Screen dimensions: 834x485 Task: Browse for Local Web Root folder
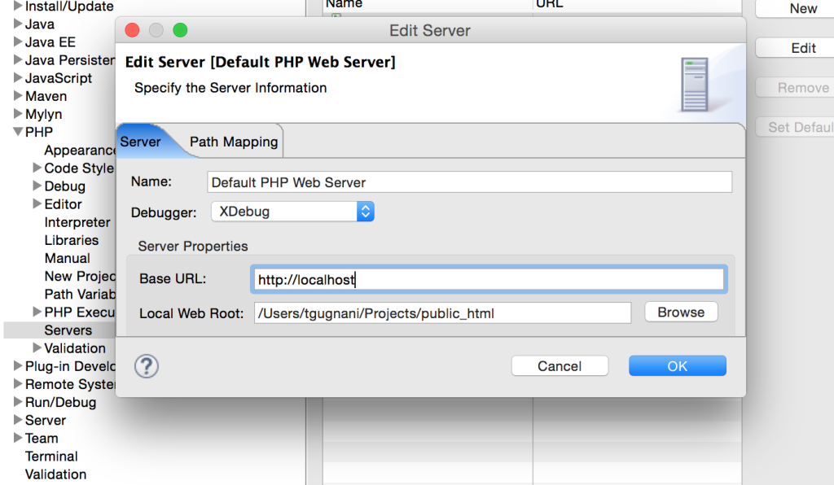coord(681,312)
